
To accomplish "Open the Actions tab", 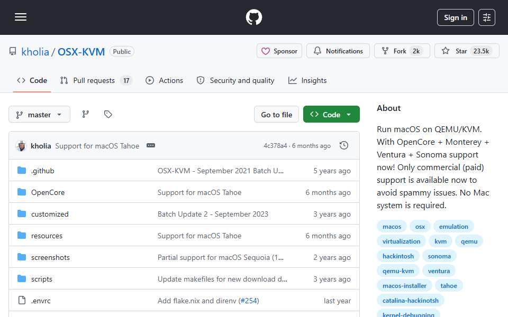I will (164, 80).
